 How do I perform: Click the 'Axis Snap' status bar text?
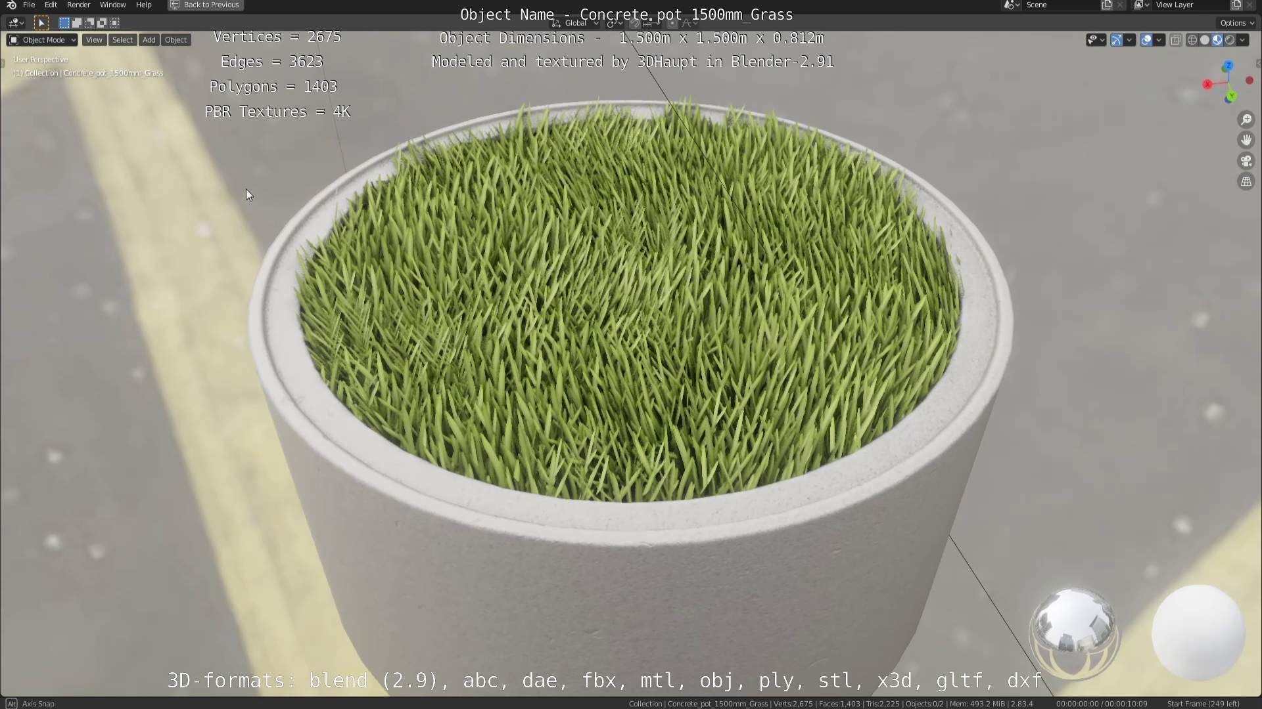tap(38, 703)
